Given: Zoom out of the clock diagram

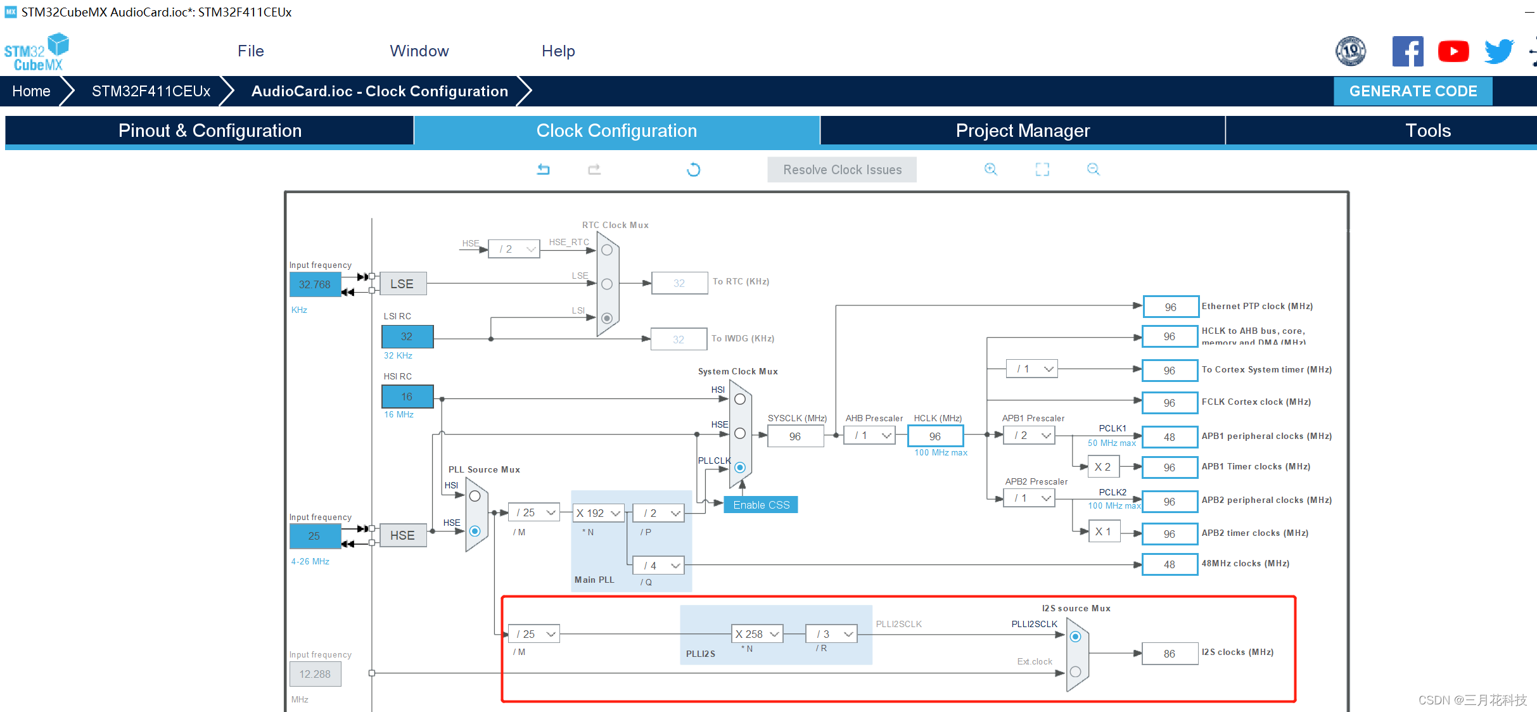Looking at the screenshot, I should pyautogui.click(x=1093, y=169).
